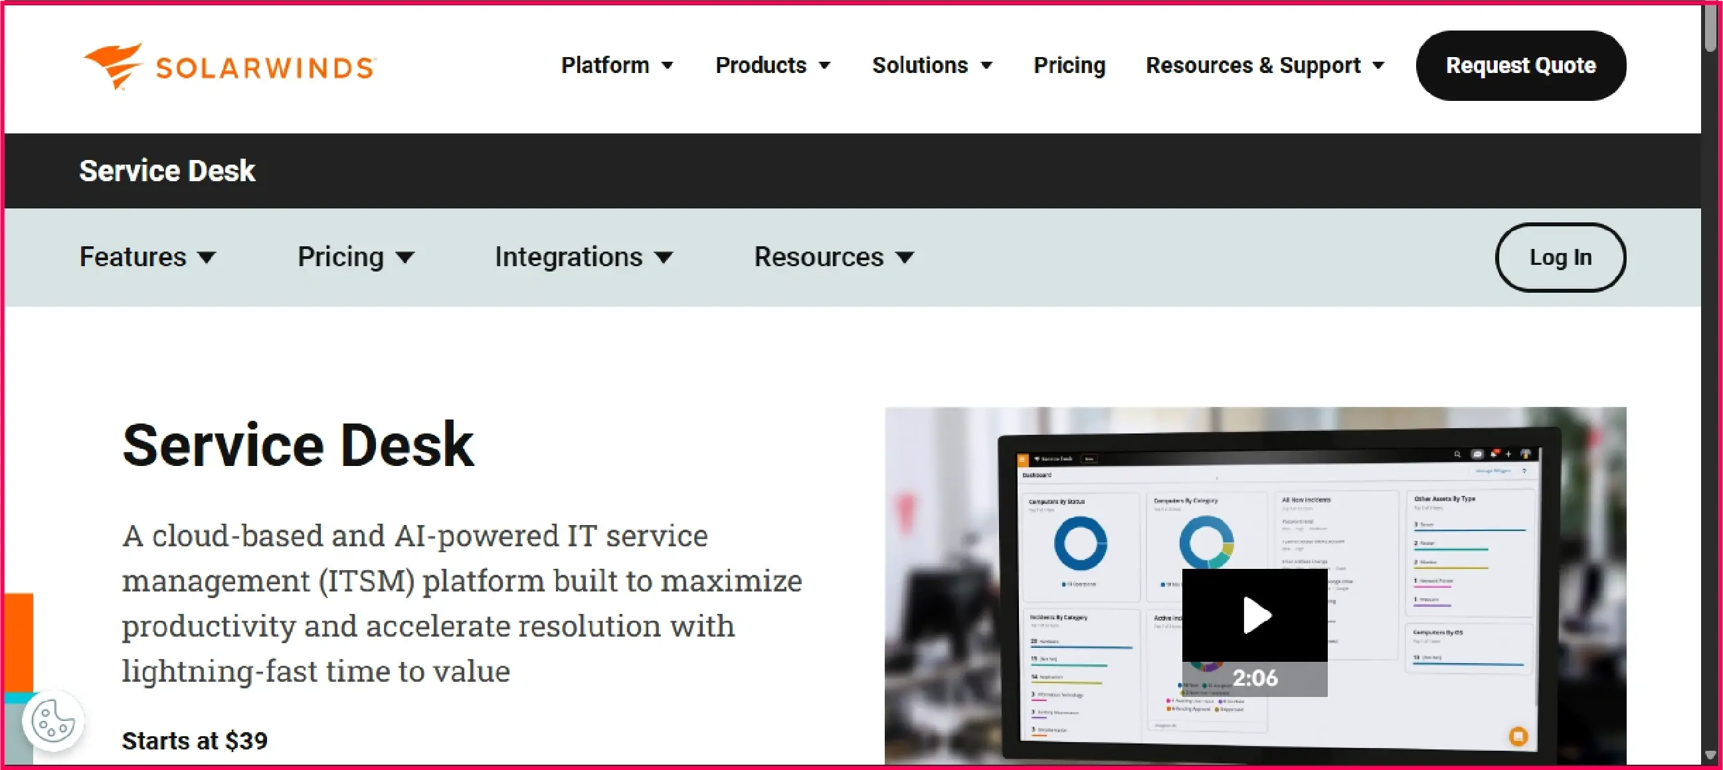Open the Resources & Support dropdown arrow
The image size is (1723, 770).
[x=1378, y=66]
